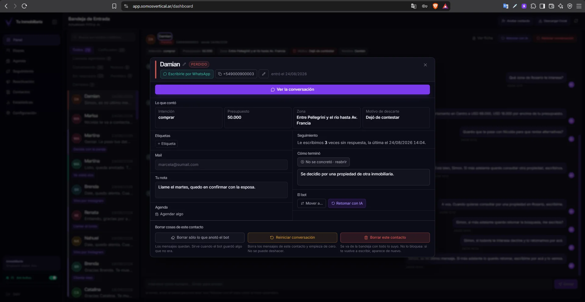This screenshot has width=585, height=302.
Task: Click No se concretó · reabrir
Action: tap(324, 162)
